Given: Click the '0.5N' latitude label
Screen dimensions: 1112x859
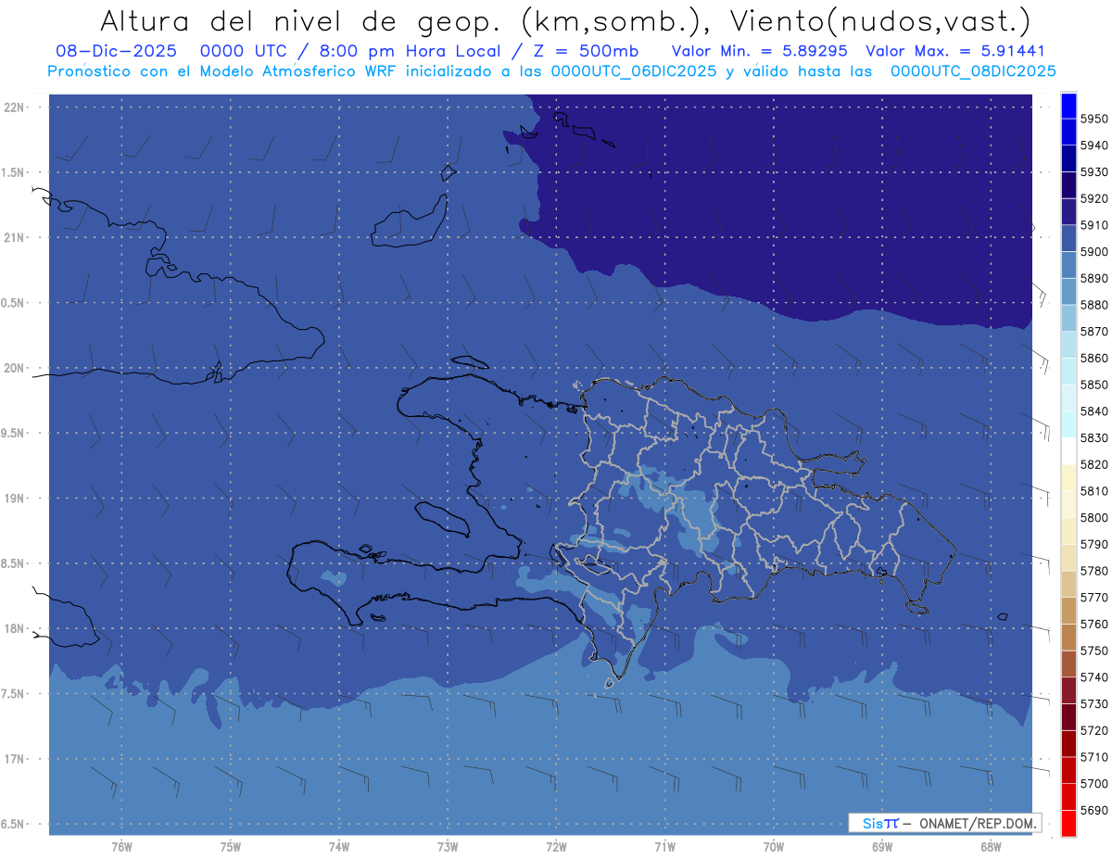Looking at the screenshot, I should click(x=14, y=303).
